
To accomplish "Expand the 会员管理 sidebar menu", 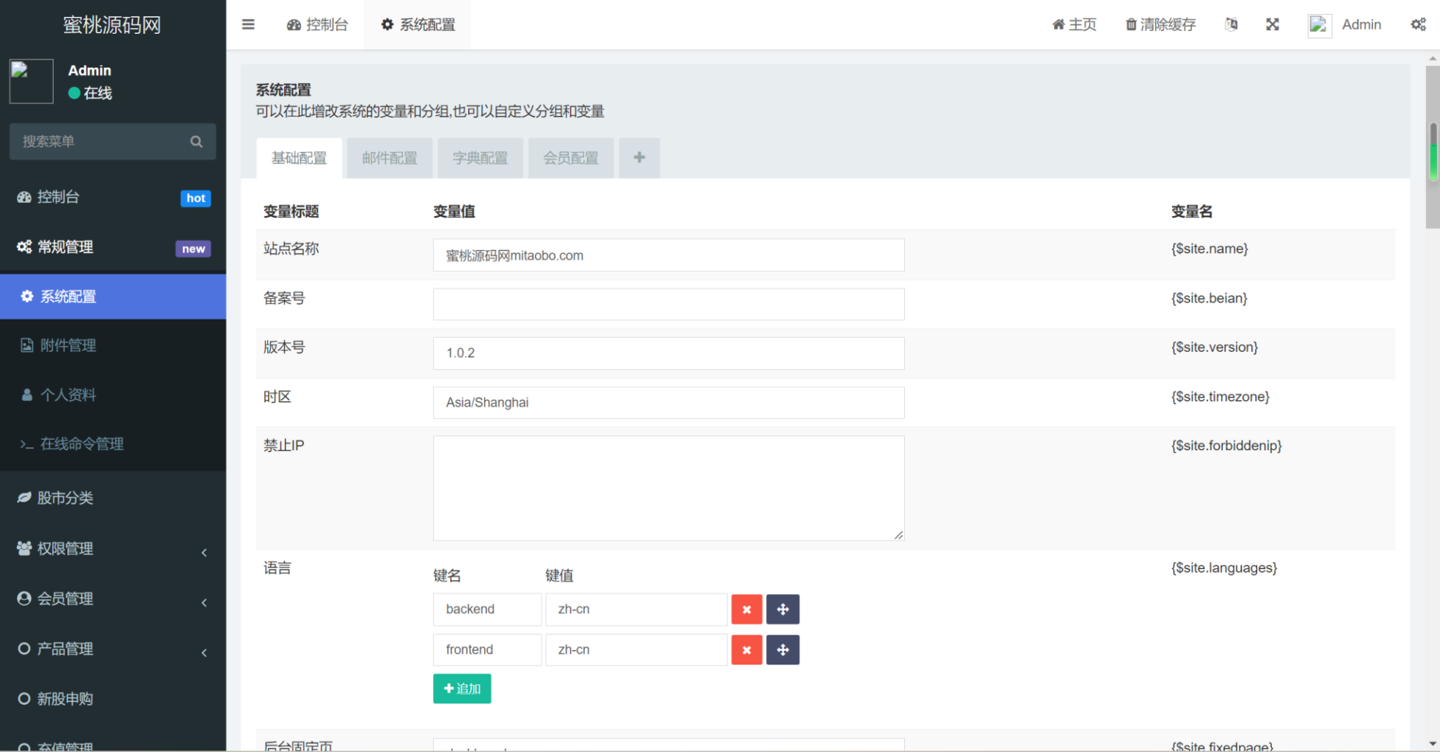I will pos(113,599).
